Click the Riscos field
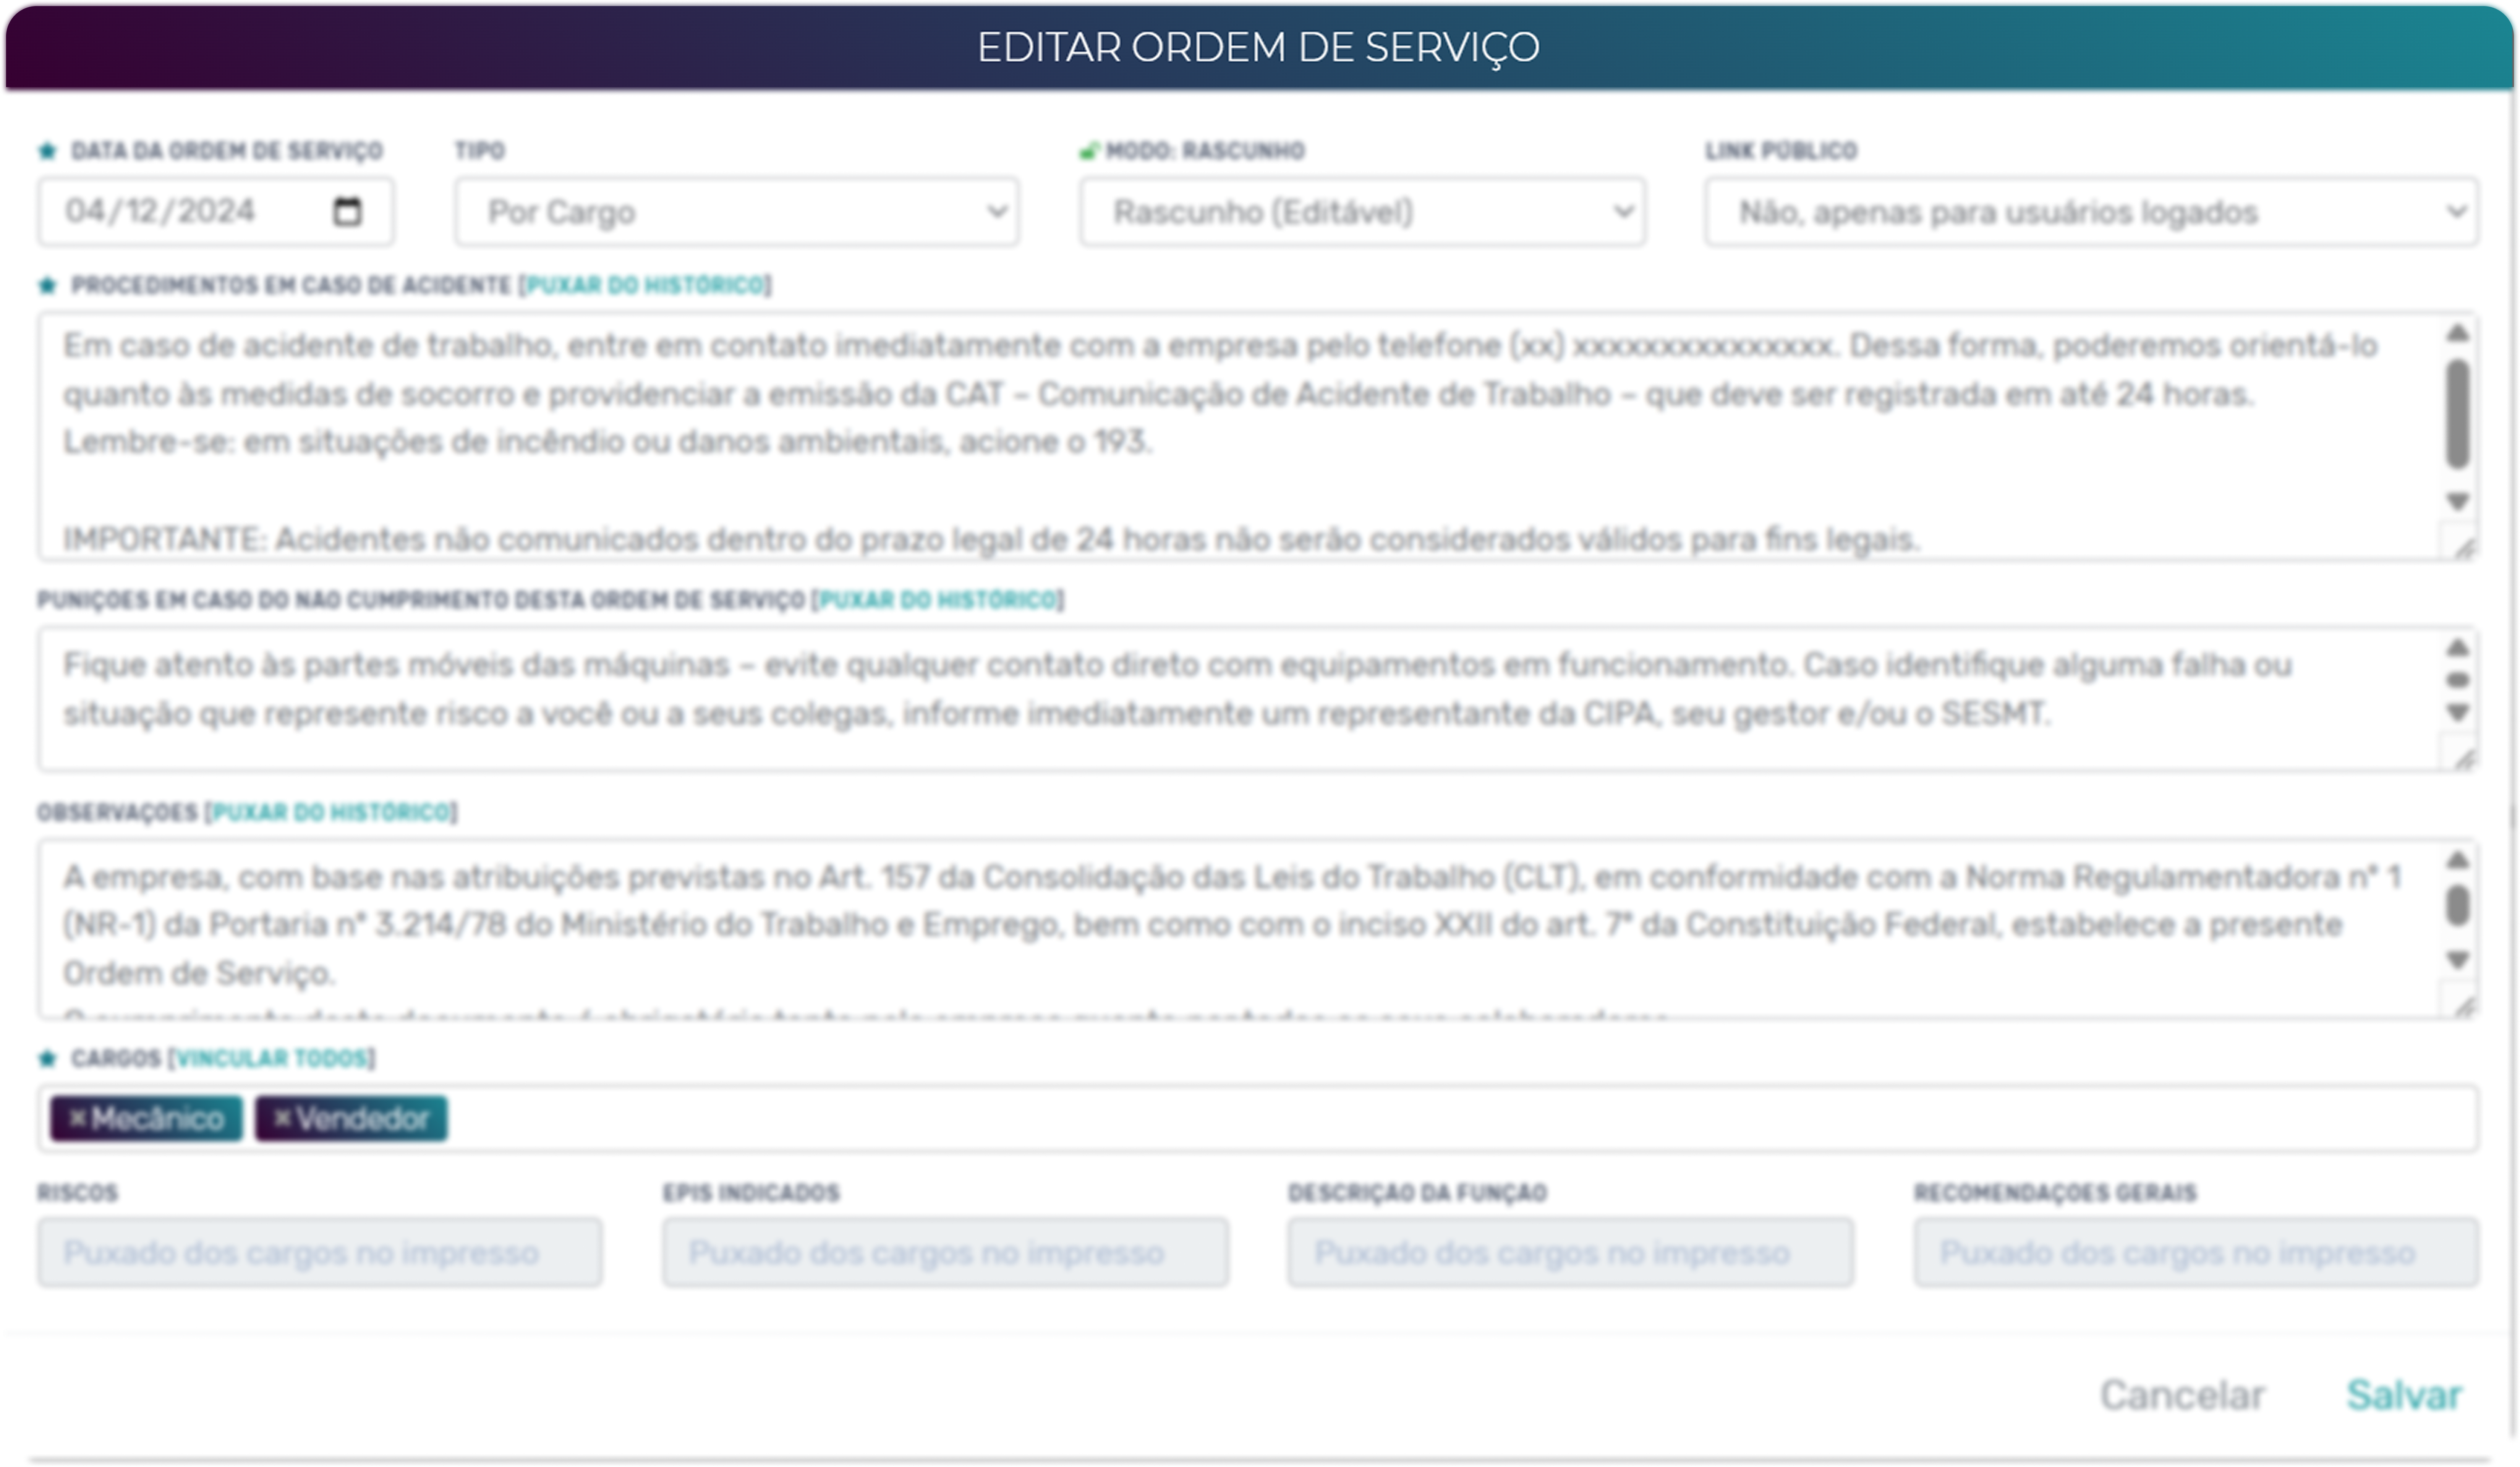Viewport: 2520px width, 1467px height. coord(320,1252)
